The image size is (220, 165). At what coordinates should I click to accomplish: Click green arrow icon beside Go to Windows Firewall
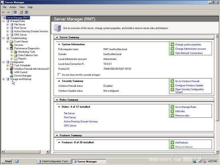tap(172, 81)
